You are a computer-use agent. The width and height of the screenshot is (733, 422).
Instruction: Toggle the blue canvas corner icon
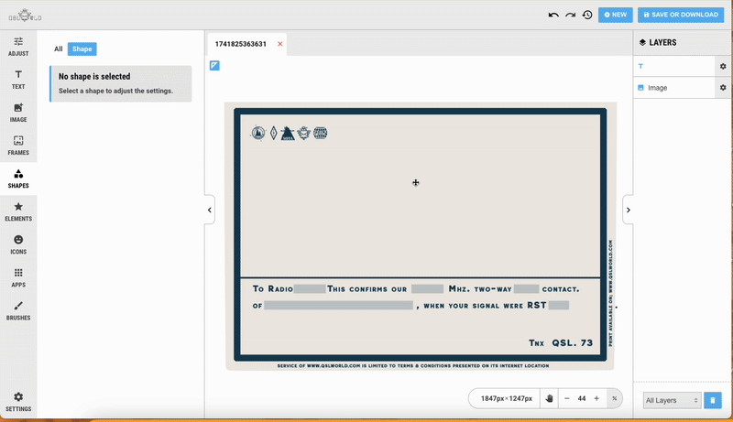coord(214,65)
